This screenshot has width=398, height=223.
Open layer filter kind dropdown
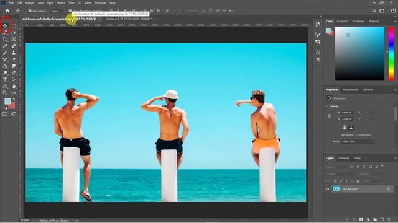(x=337, y=167)
